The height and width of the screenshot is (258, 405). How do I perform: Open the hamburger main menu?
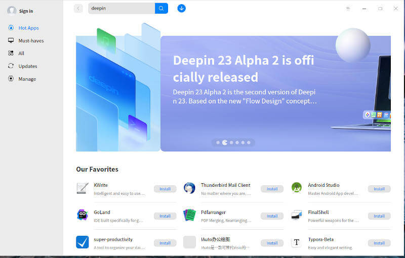pos(348,9)
